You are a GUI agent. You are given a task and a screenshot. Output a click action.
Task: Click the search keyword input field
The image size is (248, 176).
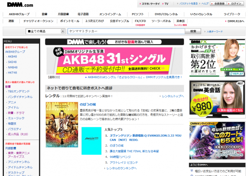tap(126, 31)
